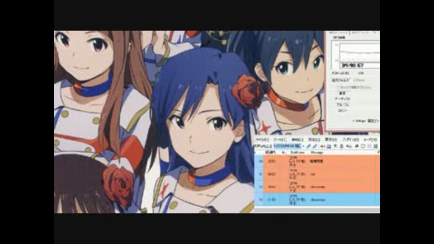Open the second menu bar item, ツール

click(x=280, y=140)
